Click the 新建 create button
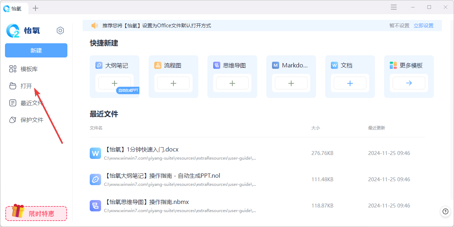Screen dimensions: 454x227 click(x=36, y=50)
